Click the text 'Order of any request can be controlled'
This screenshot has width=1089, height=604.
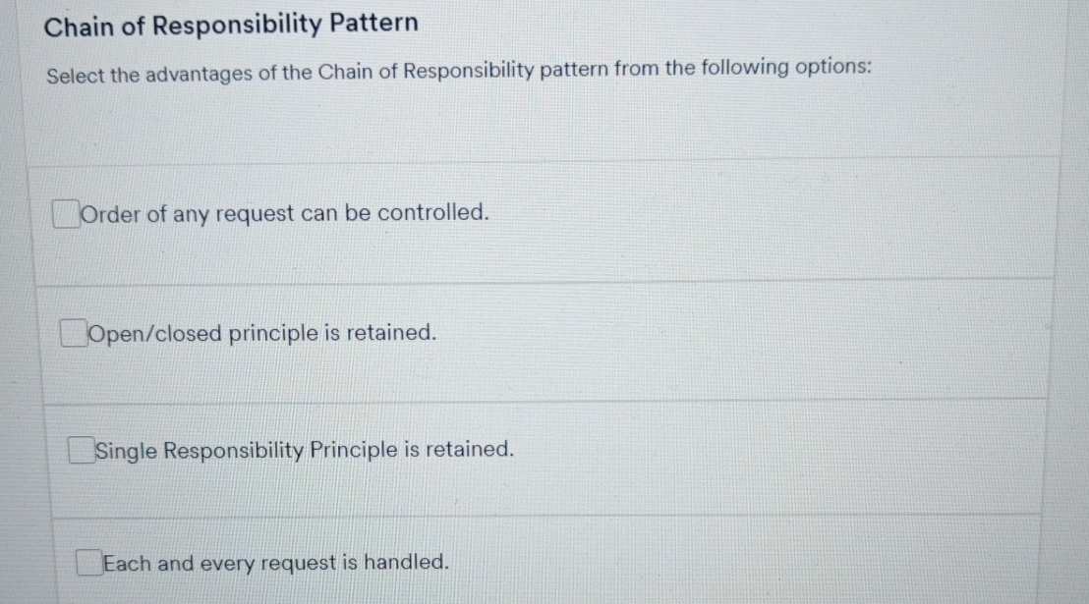pyautogui.click(x=286, y=214)
